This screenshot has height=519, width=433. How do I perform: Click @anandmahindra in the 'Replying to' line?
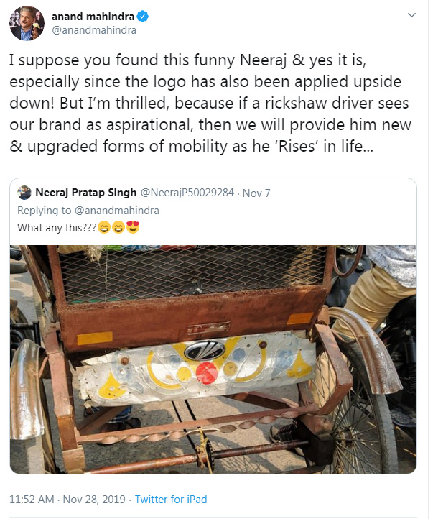(116, 211)
